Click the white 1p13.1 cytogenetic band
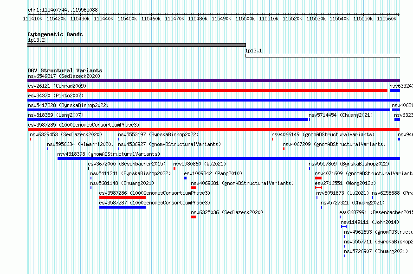This screenshot has width=413, height=274. point(323,56)
